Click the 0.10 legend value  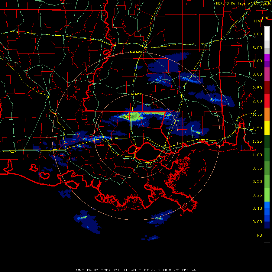tap(257, 209)
